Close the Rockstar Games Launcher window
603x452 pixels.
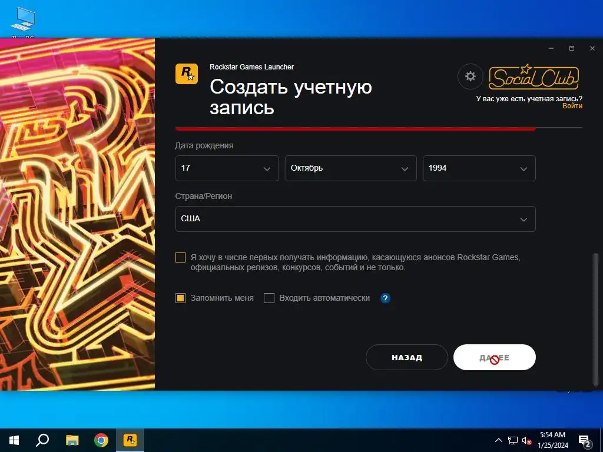592,48
